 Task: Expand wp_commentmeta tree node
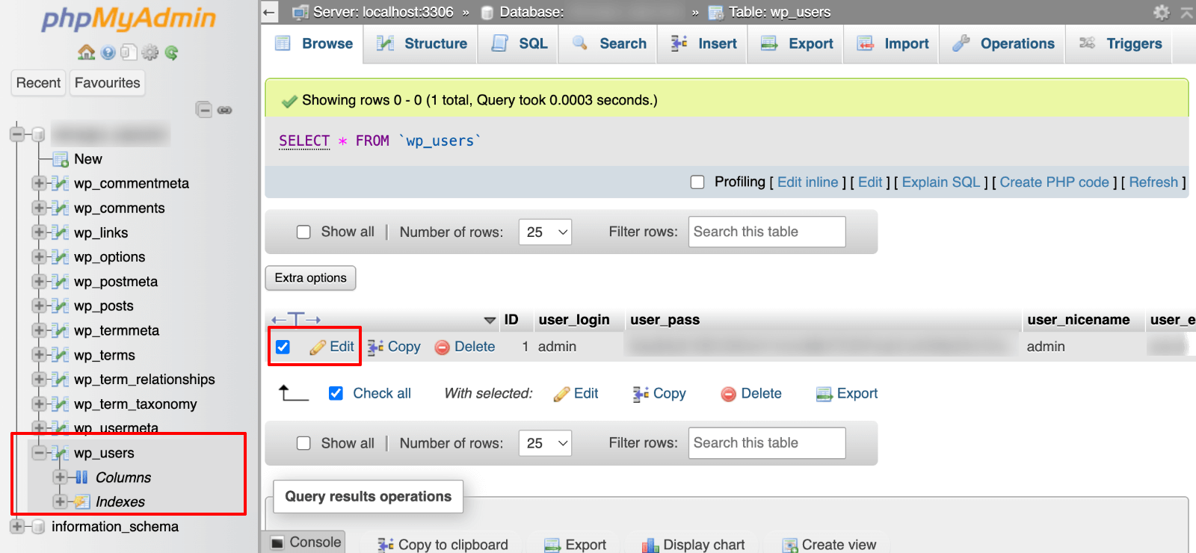point(39,183)
